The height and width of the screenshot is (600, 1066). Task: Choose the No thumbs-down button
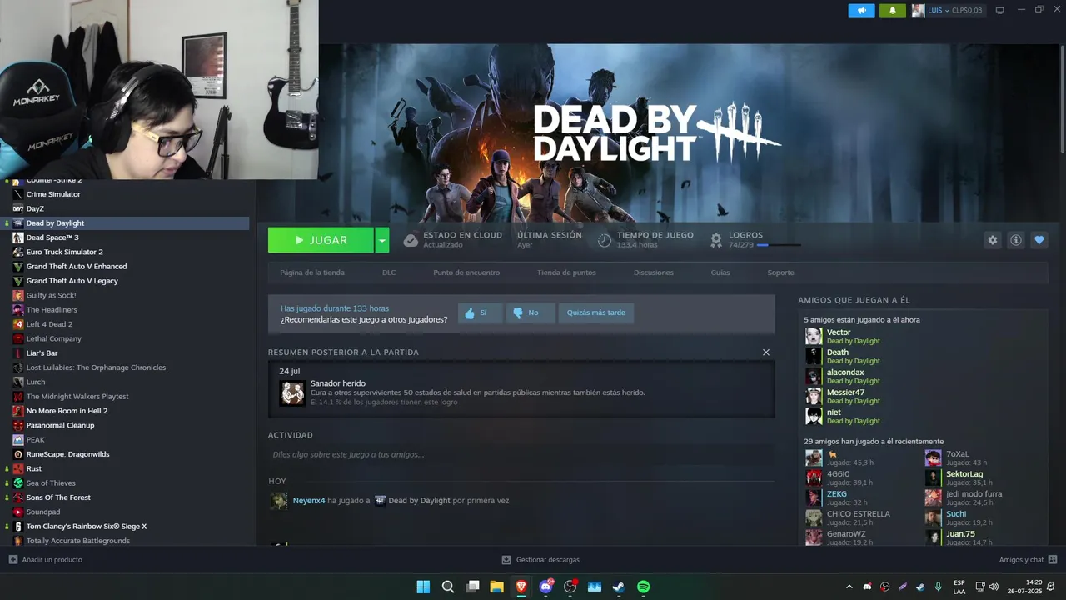click(x=530, y=313)
